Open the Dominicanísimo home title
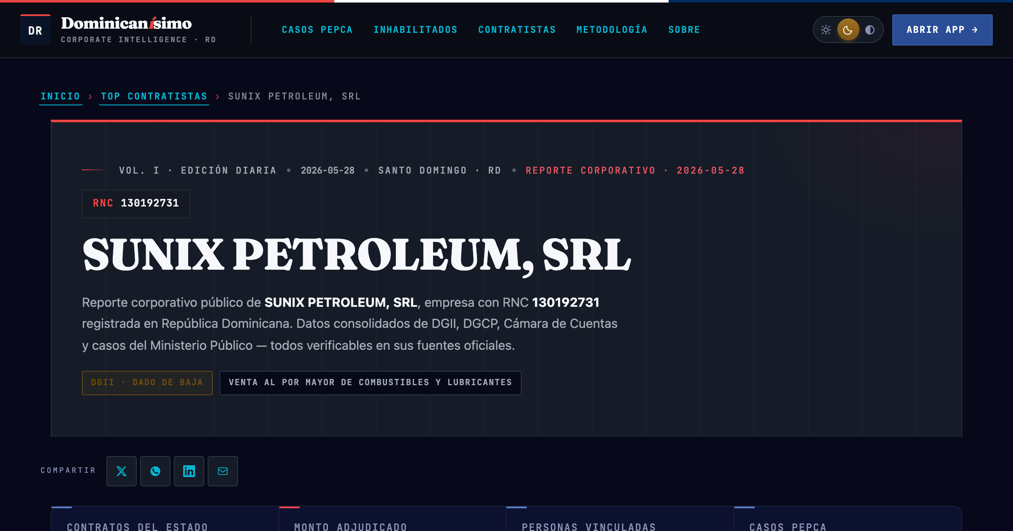The height and width of the screenshot is (531, 1013). click(126, 23)
